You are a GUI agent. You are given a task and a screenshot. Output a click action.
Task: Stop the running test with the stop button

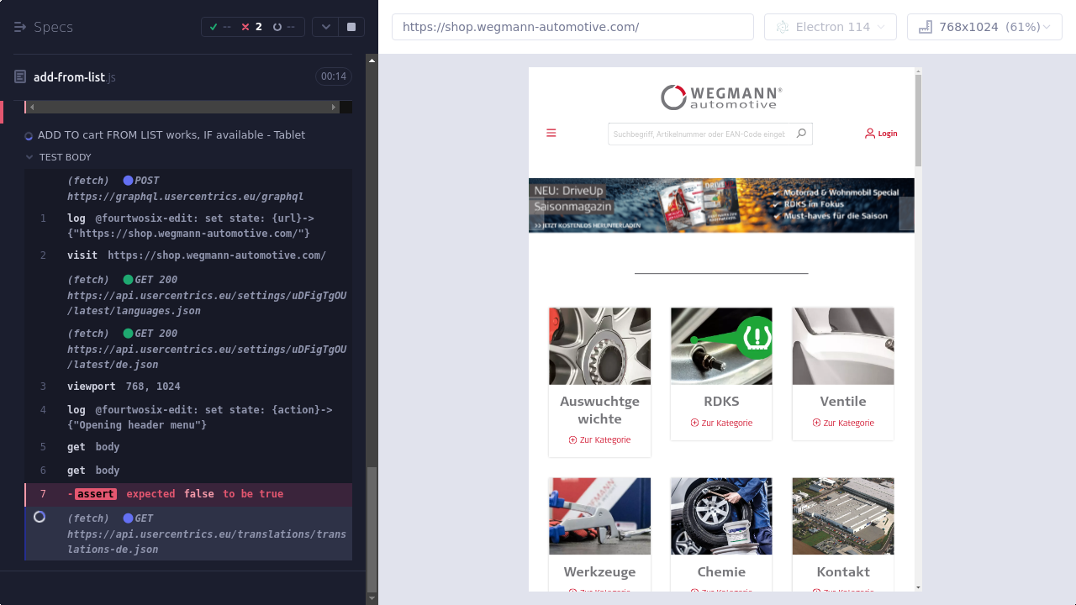click(x=351, y=27)
